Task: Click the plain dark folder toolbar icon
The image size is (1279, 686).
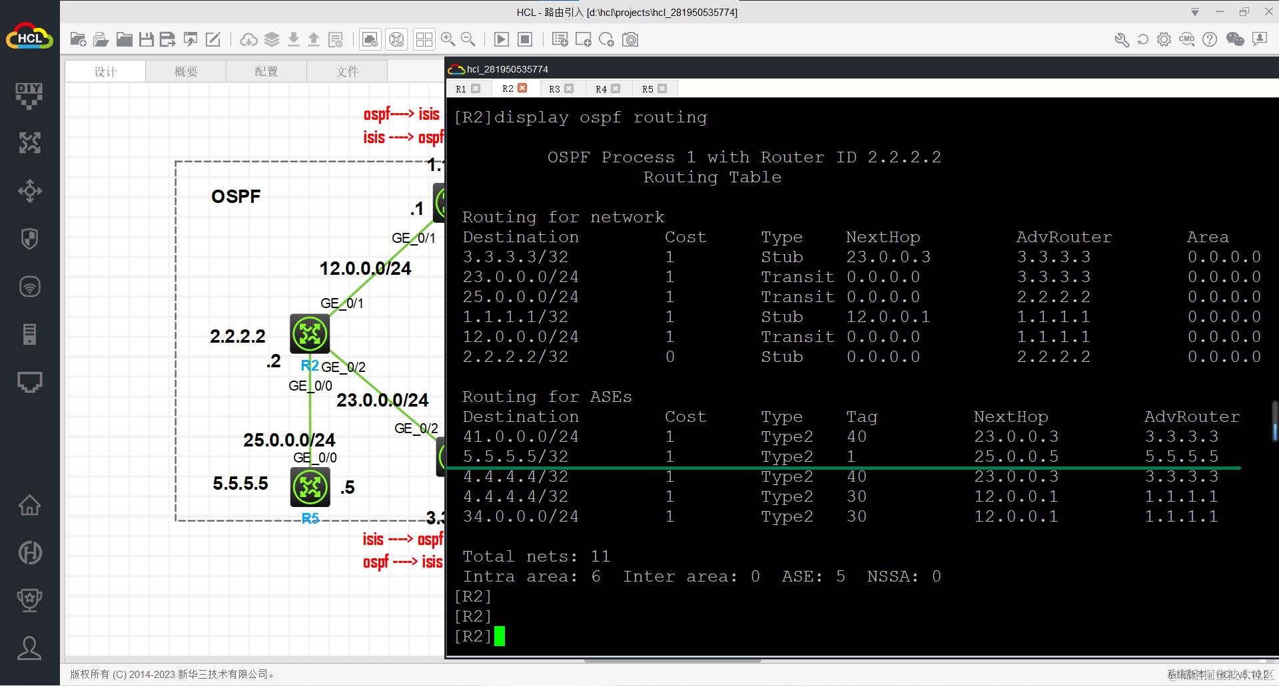Action: pyautogui.click(x=124, y=39)
